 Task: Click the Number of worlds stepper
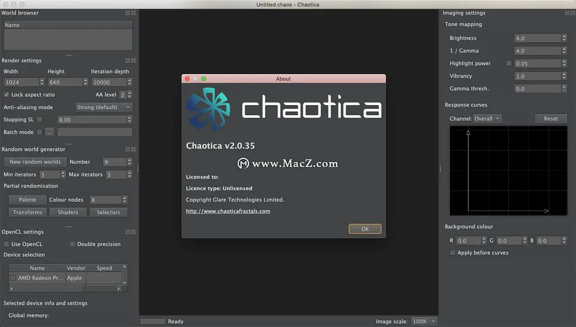(129, 162)
